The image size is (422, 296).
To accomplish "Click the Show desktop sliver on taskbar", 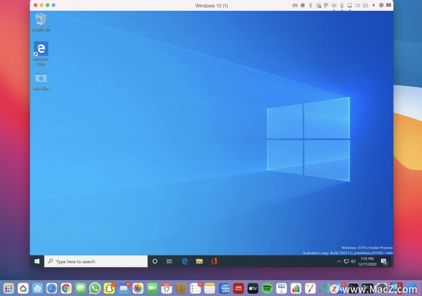I will 392,261.
